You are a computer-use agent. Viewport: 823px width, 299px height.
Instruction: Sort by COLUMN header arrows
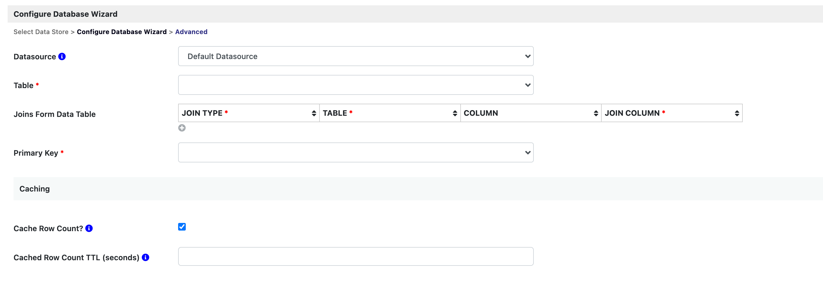pyautogui.click(x=596, y=113)
